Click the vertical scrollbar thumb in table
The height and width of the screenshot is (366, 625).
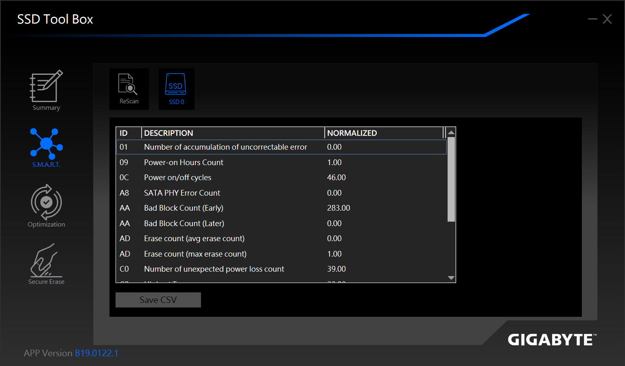(x=451, y=179)
